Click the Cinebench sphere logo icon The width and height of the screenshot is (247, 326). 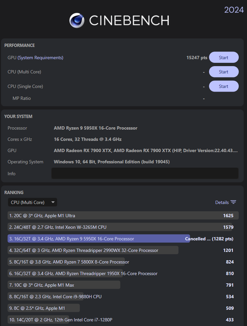[x=77, y=20]
